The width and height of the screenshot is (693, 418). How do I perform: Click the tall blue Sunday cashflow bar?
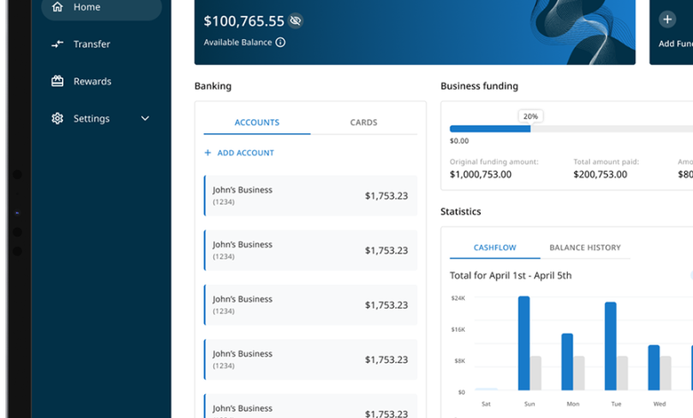(x=524, y=342)
